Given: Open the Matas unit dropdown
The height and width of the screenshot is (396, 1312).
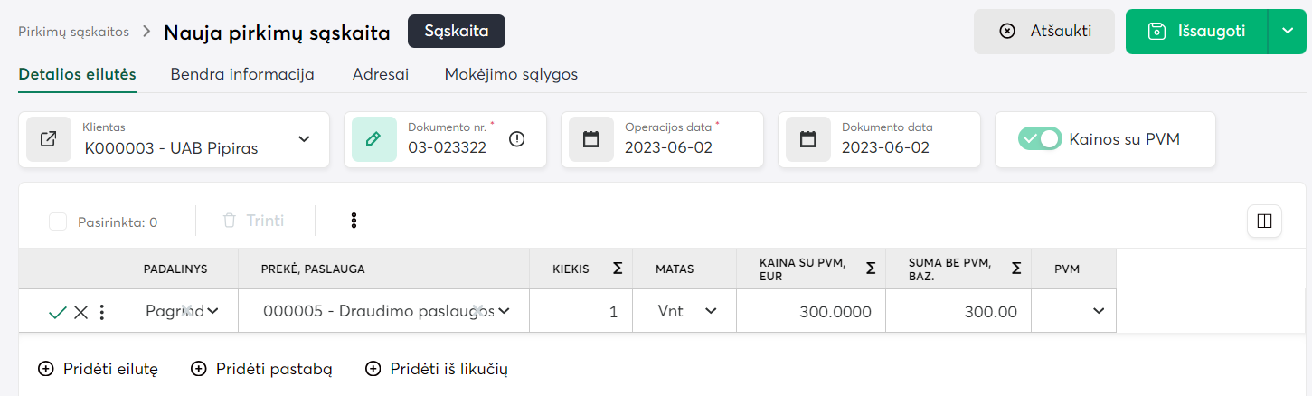Looking at the screenshot, I should coord(711,311).
